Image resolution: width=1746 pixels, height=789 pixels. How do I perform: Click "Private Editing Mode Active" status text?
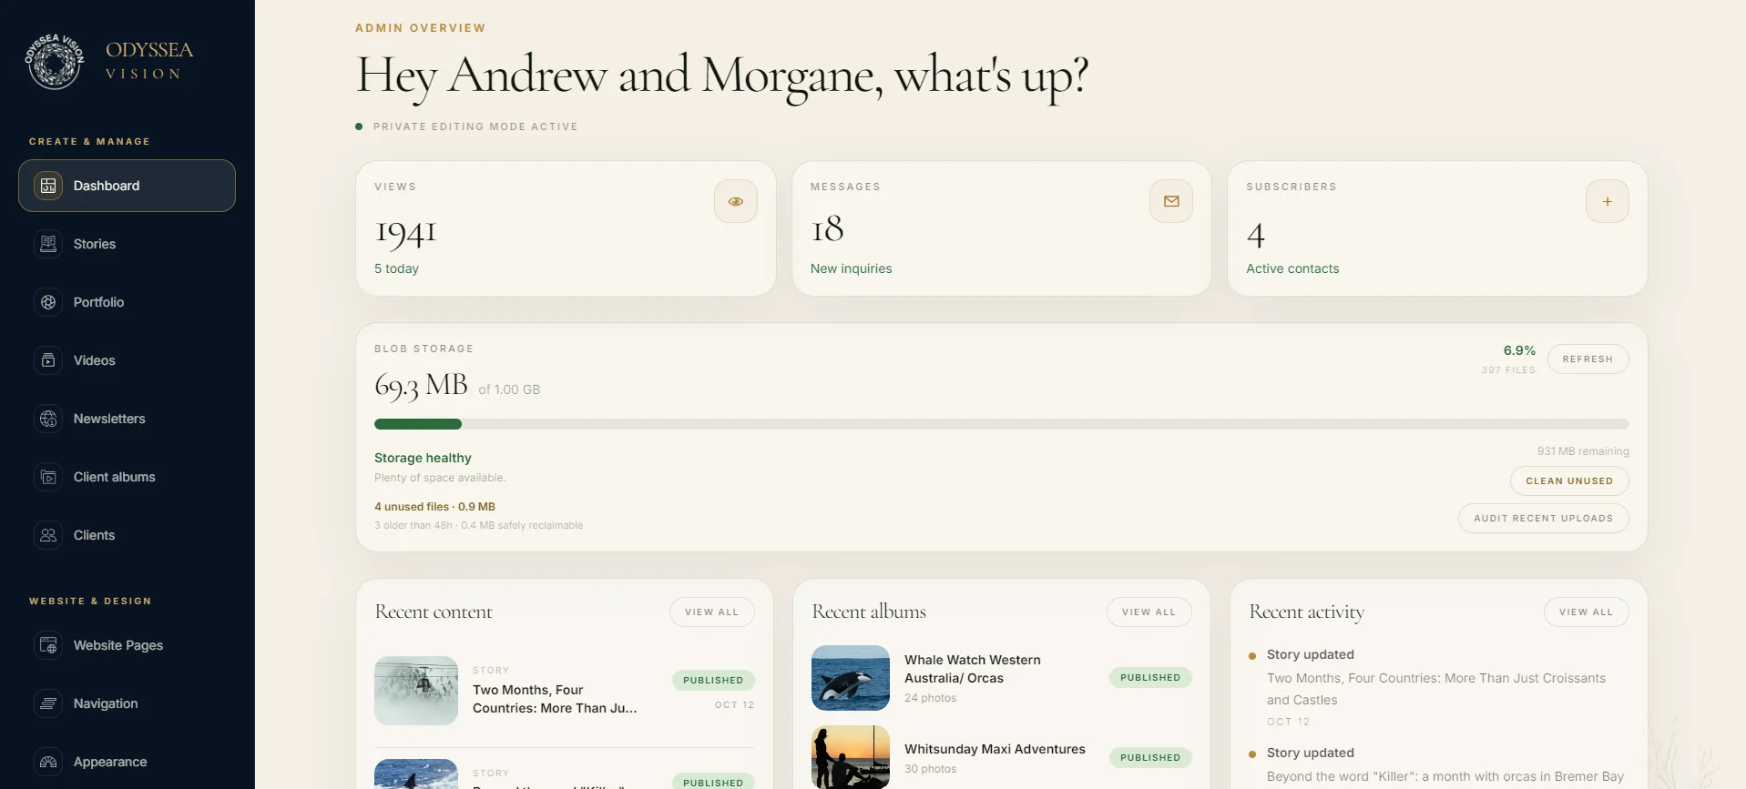coord(475,126)
